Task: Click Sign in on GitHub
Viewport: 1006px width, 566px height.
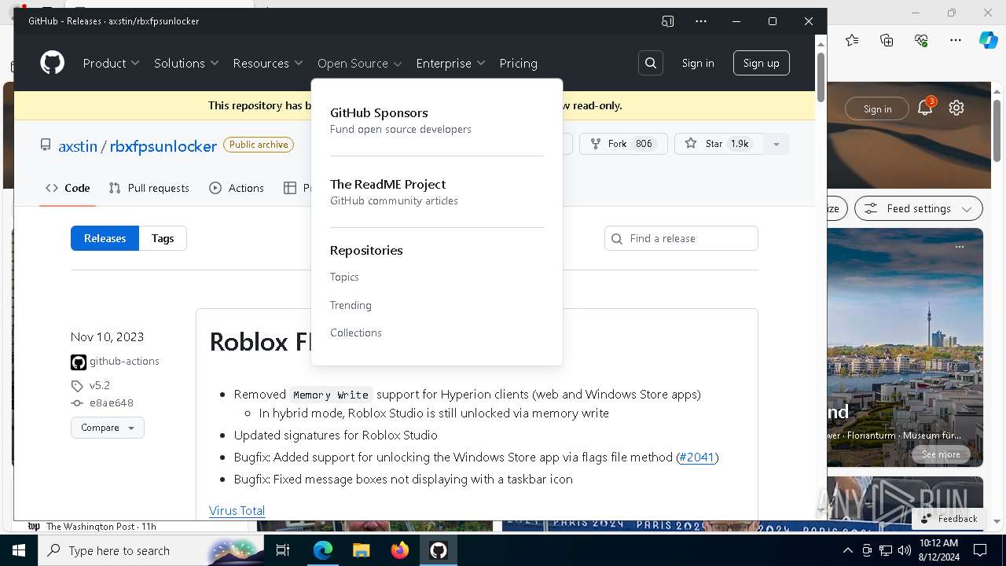Action: point(698,63)
